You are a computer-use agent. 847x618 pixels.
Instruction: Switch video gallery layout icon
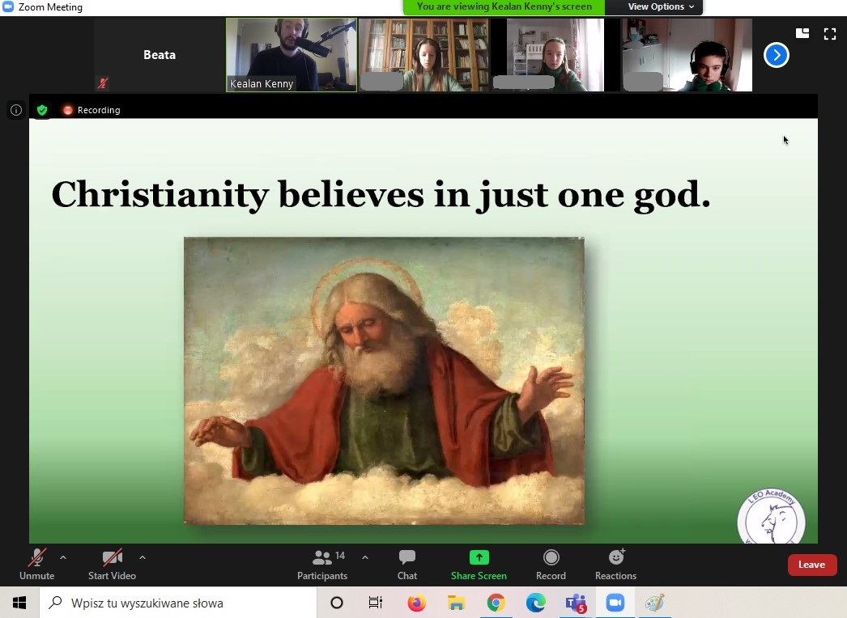click(802, 33)
